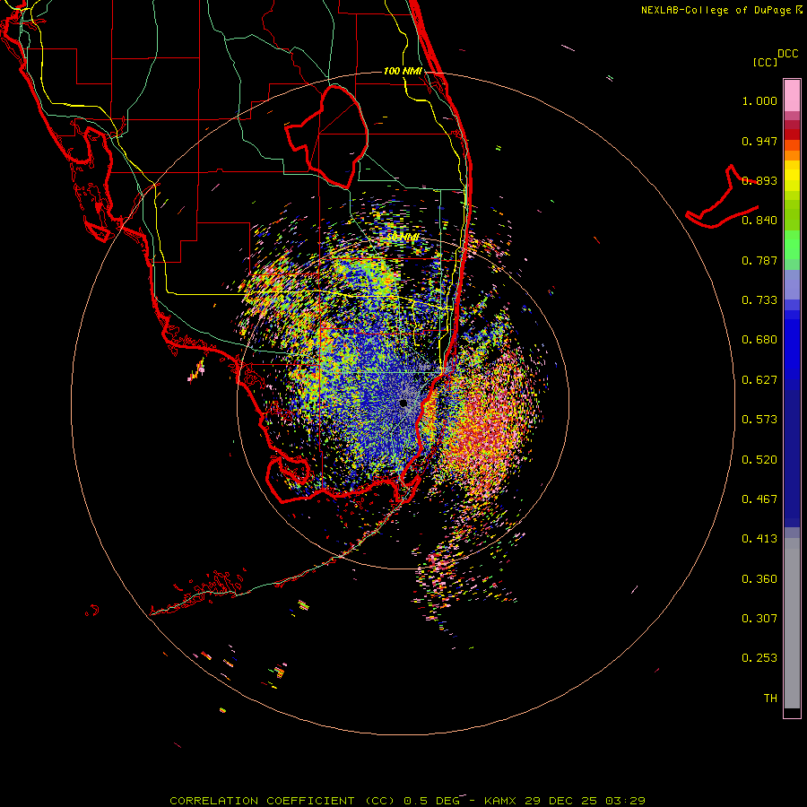This screenshot has width=807, height=807.
Task: Click the bright green color bar segment
Action: (x=792, y=245)
